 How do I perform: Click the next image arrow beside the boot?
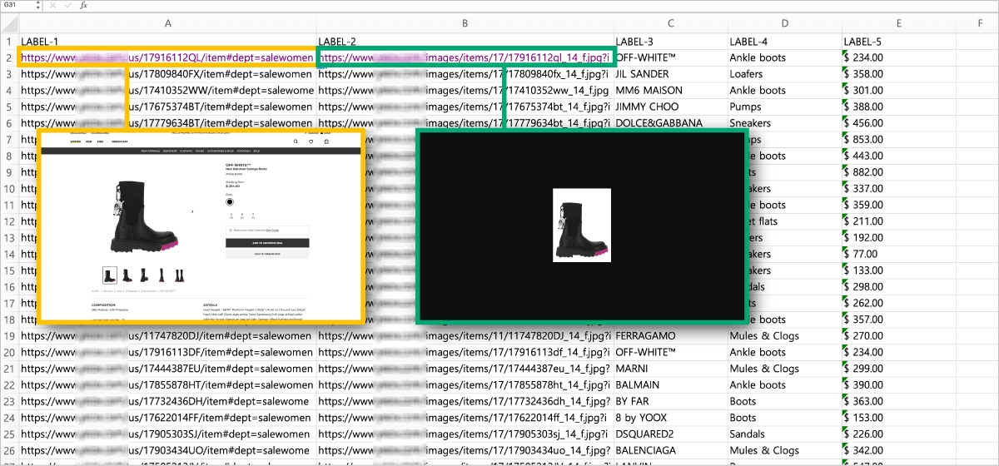point(192,211)
